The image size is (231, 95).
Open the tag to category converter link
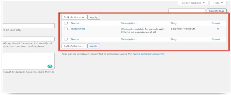[x=148, y=54]
